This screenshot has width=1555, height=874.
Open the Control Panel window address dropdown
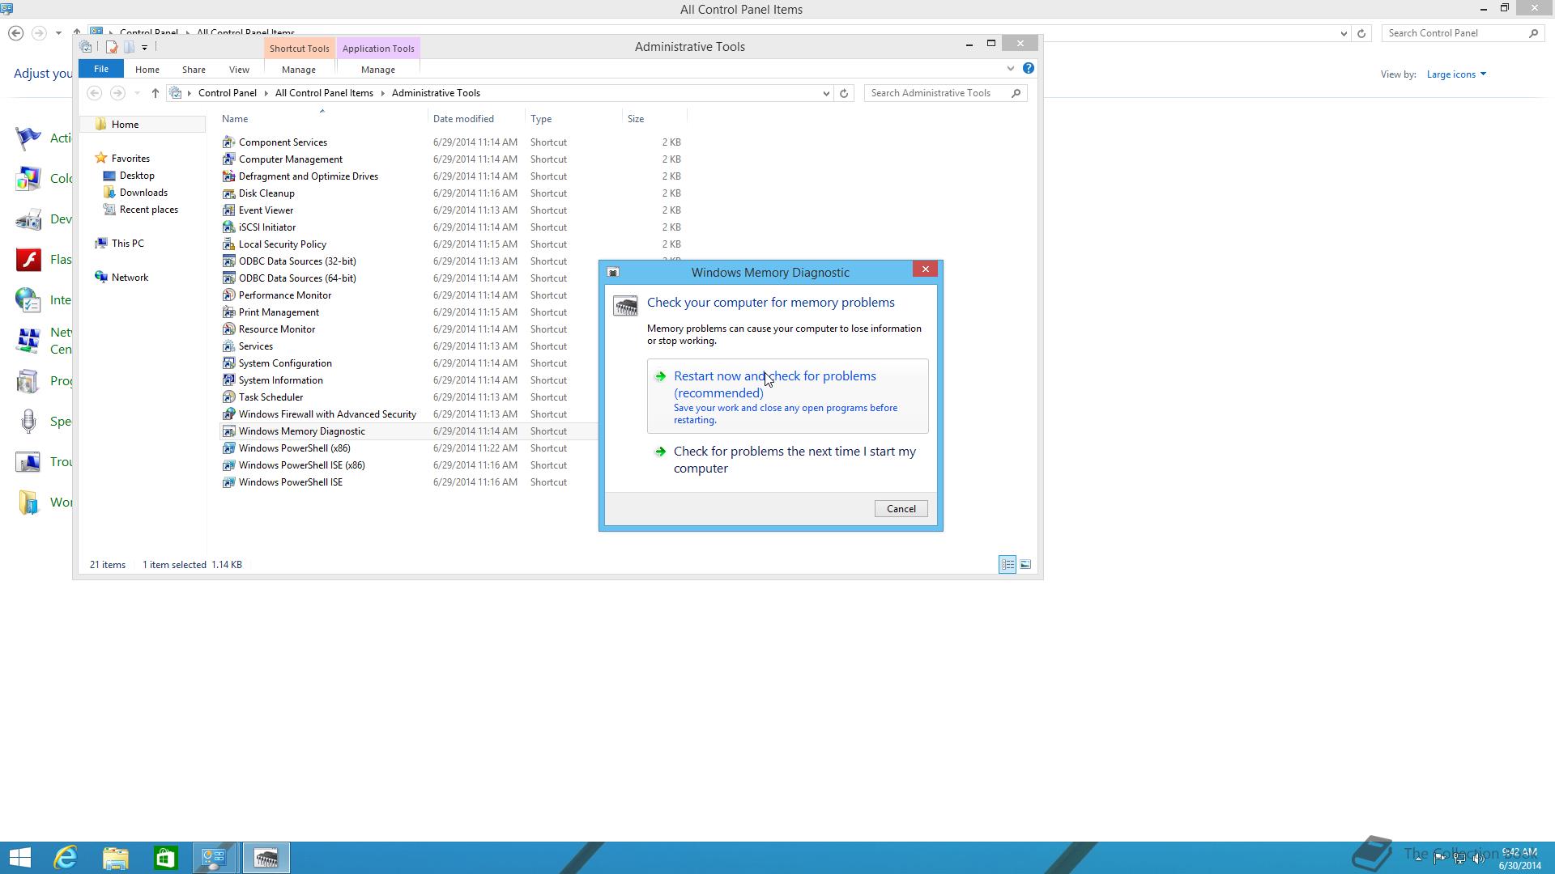1344,33
